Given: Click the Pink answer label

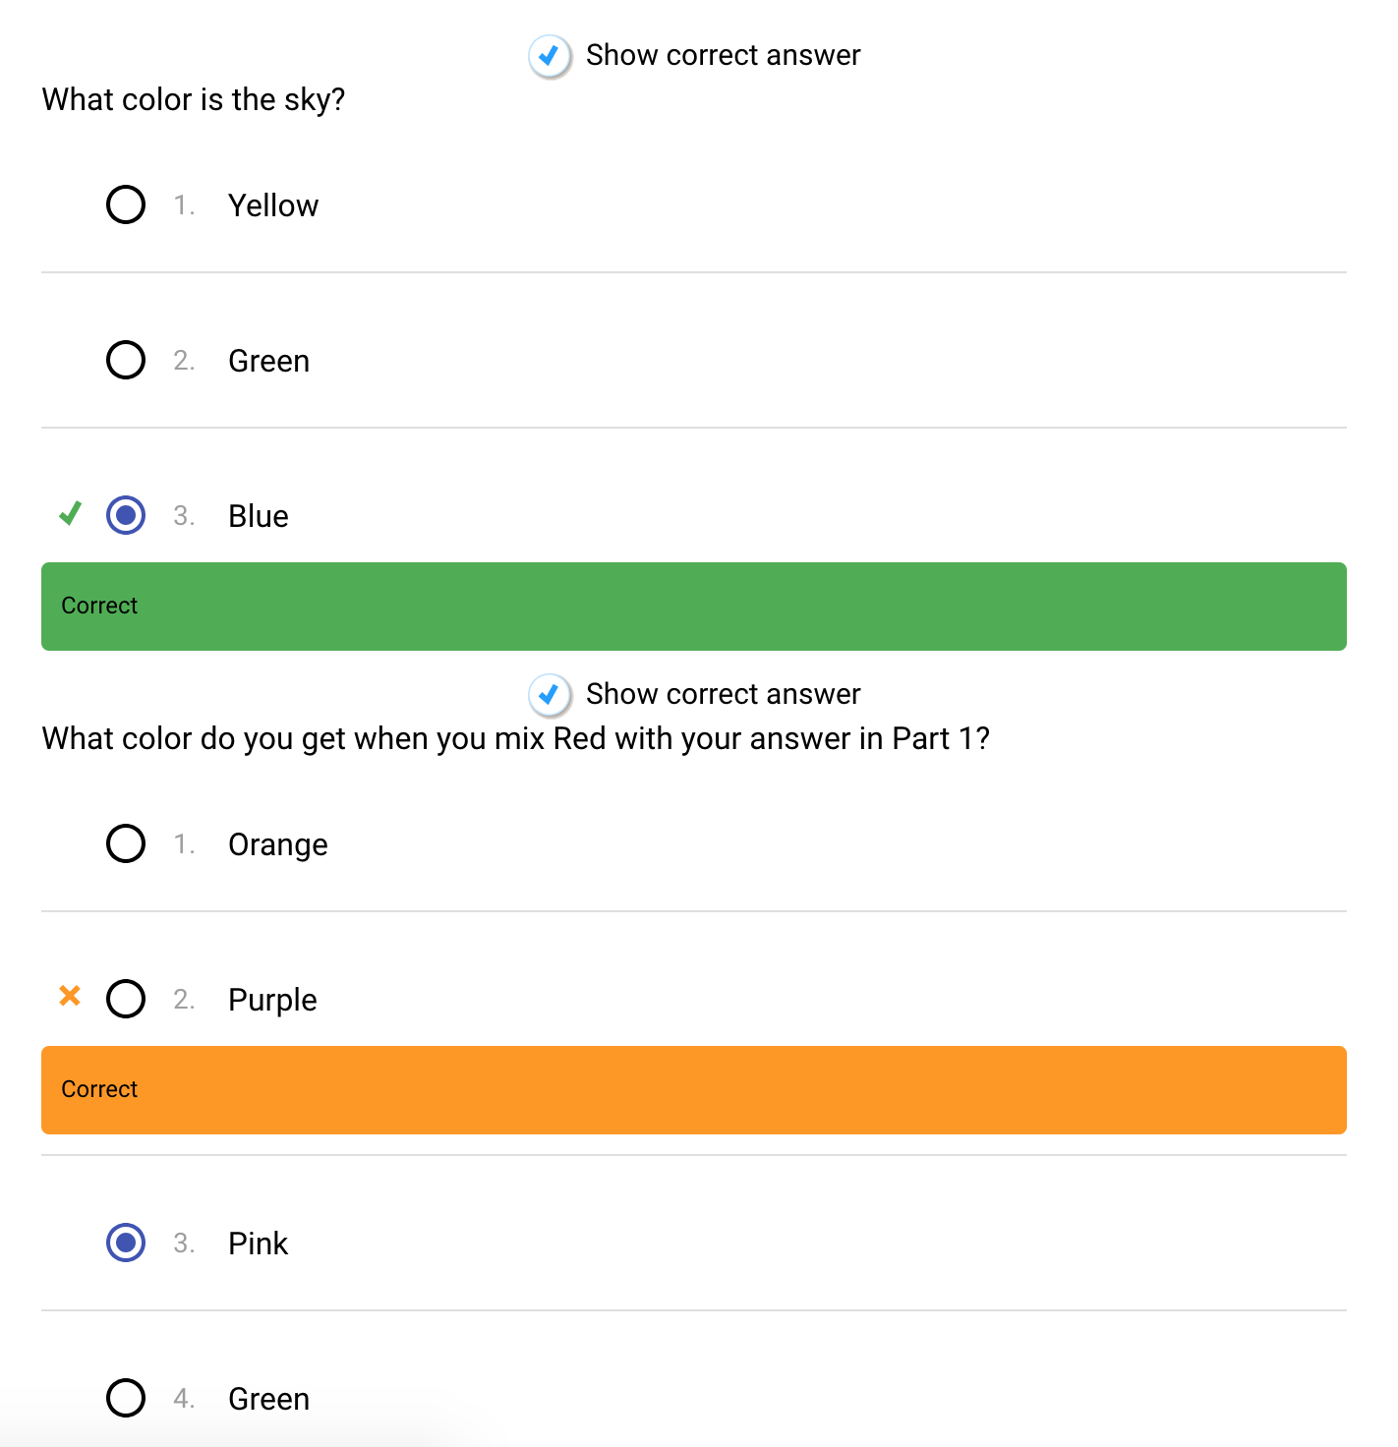Looking at the screenshot, I should click(x=258, y=1244).
